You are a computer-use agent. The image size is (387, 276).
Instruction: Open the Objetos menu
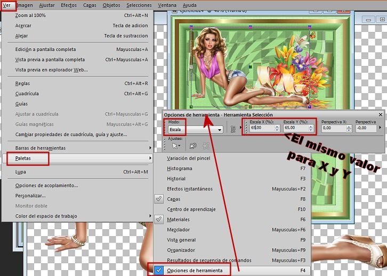(x=111, y=5)
